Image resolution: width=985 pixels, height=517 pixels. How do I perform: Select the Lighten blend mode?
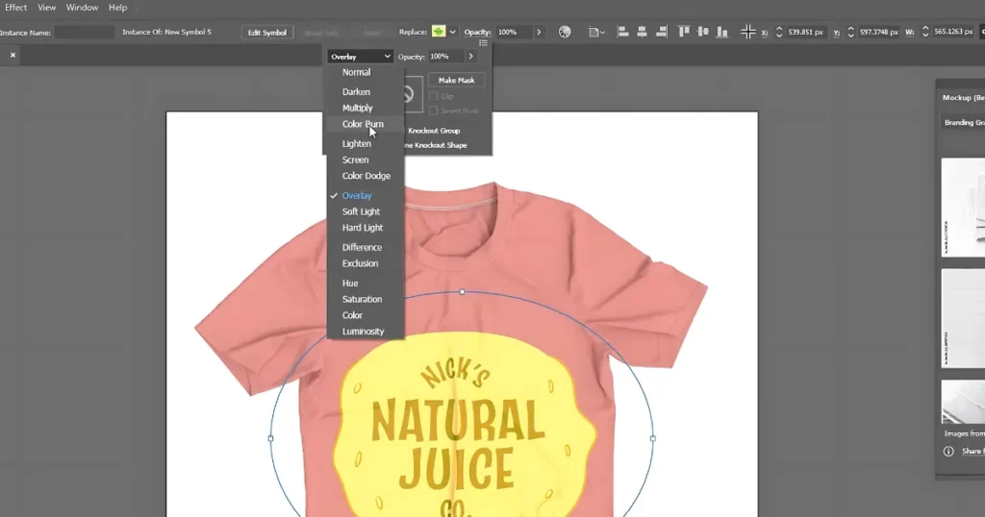point(365,144)
